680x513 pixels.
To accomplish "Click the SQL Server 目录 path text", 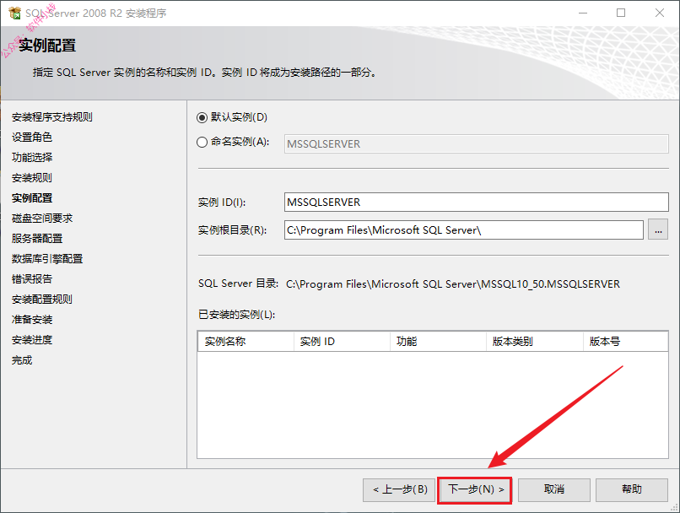I will click(453, 284).
